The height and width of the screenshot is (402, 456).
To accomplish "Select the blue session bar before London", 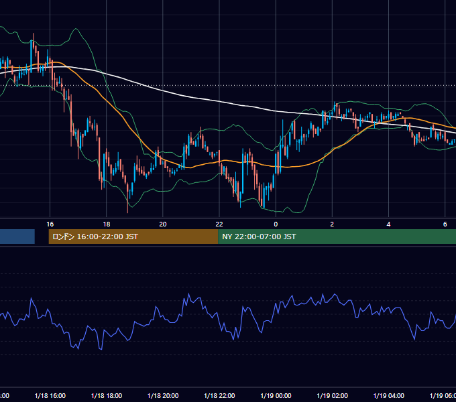I will tap(17, 237).
